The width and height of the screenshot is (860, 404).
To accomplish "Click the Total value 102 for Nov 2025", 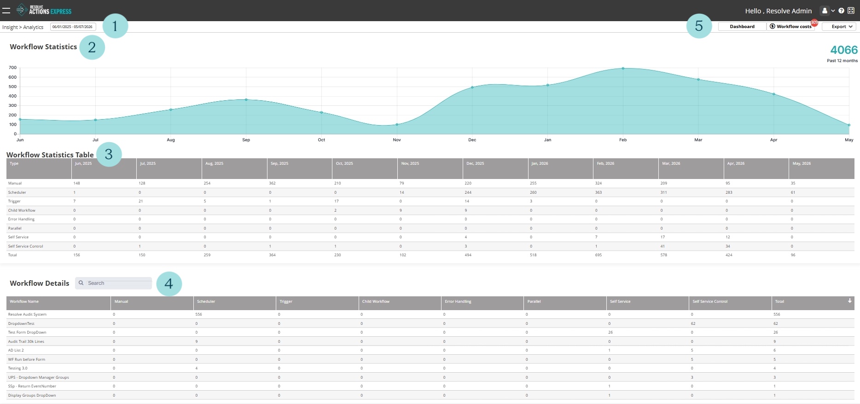I will [x=403, y=255].
